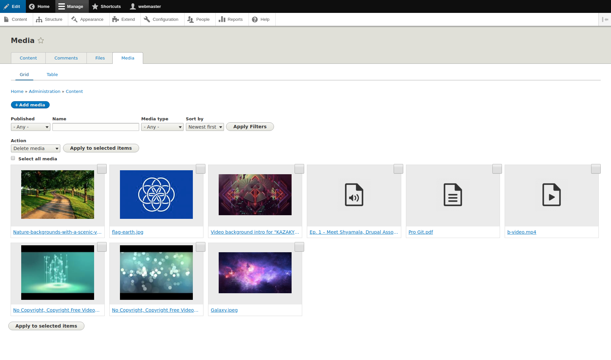
Task: Click the b-video.mp4 video file icon
Action: pos(551,195)
